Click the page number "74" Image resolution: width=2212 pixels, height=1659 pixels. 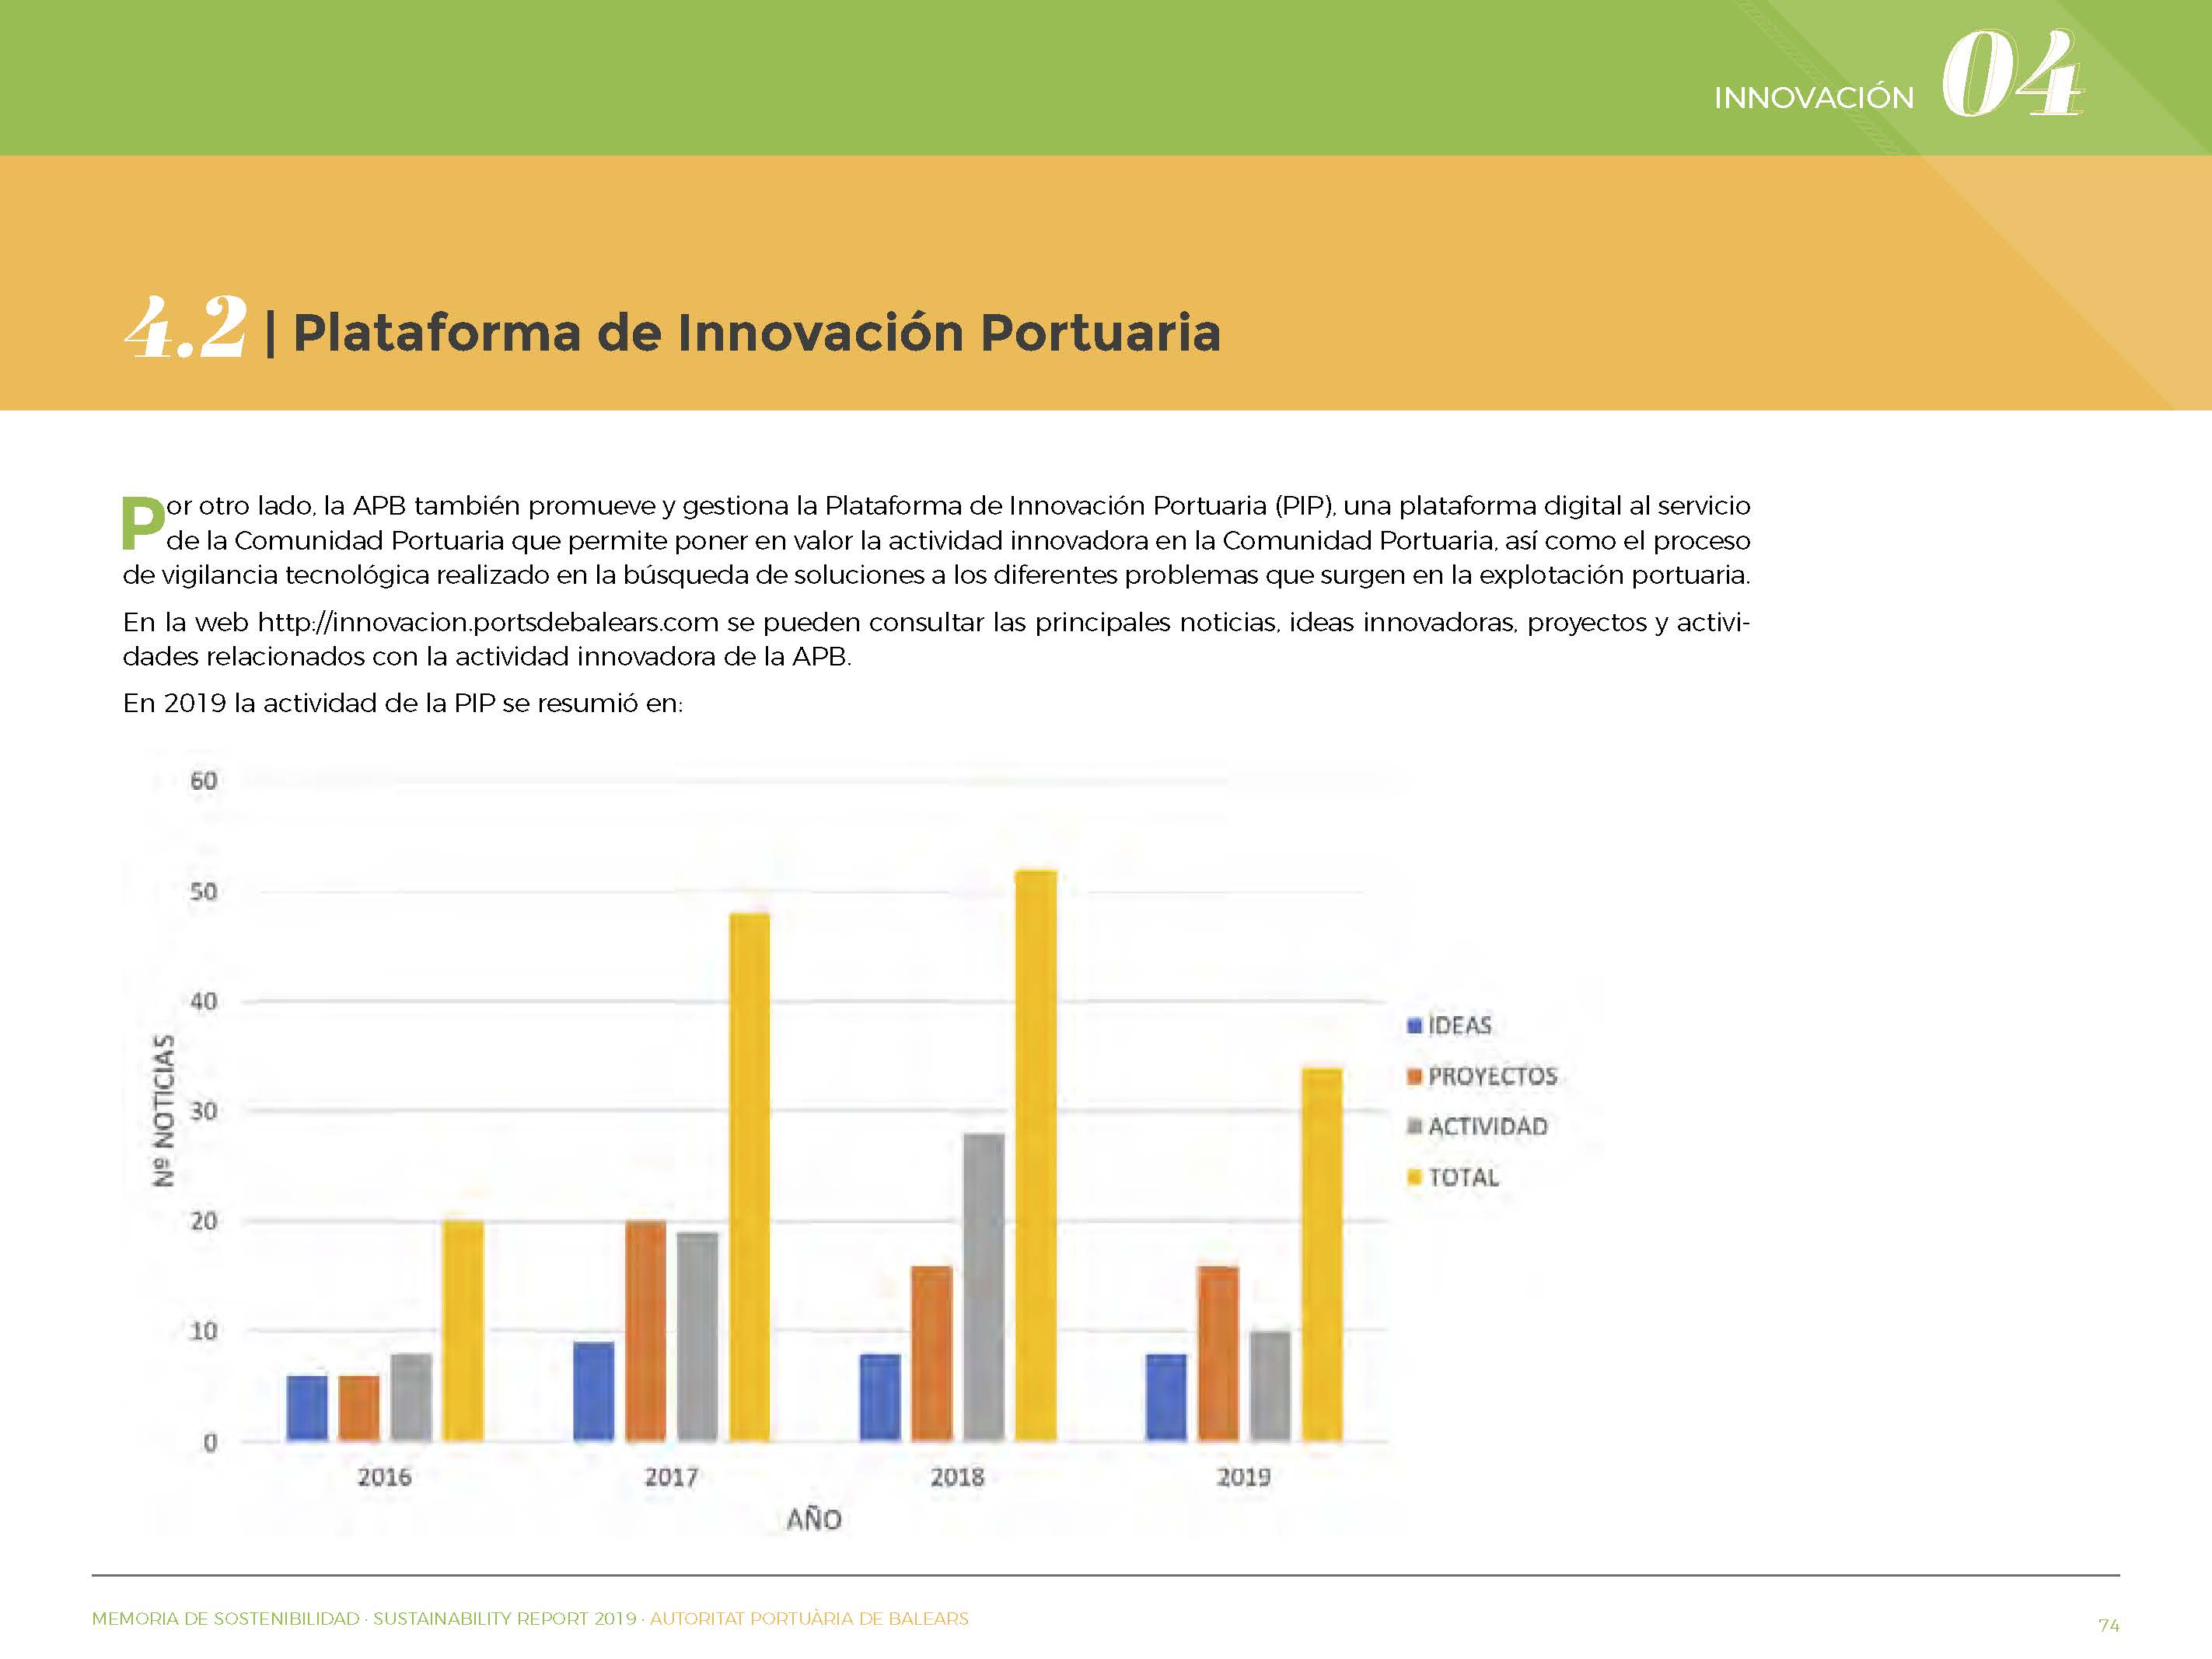2109,1625
